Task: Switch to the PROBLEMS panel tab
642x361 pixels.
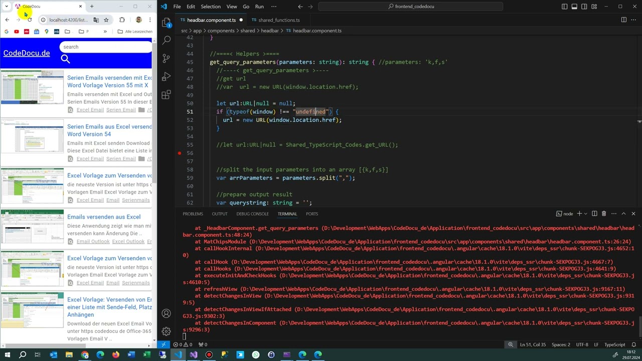Action: (x=193, y=214)
